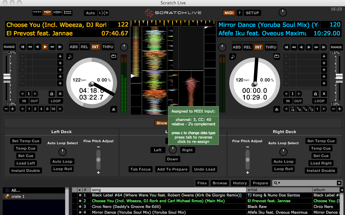Open the search filter dropdown arrow
345x215 pixels.
[x=279, y=183]
